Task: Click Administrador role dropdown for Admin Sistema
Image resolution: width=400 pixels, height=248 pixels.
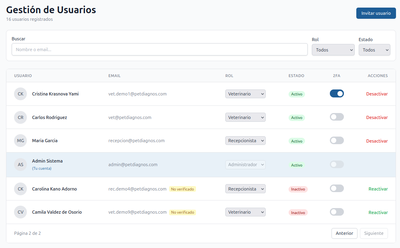Action: coord(245,165)
